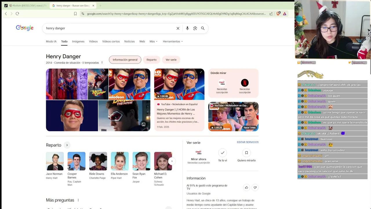The width and height of the screenshot is (371, 209).
Task: Open the Videos cortos tab
Action: [111, 42]
